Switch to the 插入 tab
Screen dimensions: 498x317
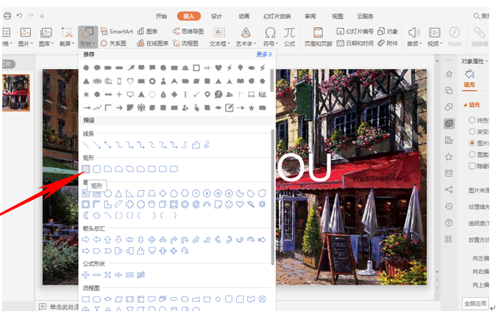(x=188, y=16)
